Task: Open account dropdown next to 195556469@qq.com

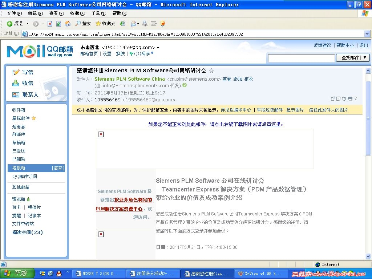Action: pos(158,48)
